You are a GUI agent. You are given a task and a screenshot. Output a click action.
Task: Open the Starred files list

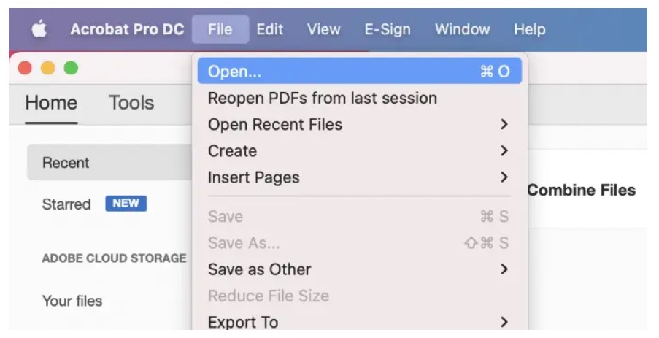66,204
